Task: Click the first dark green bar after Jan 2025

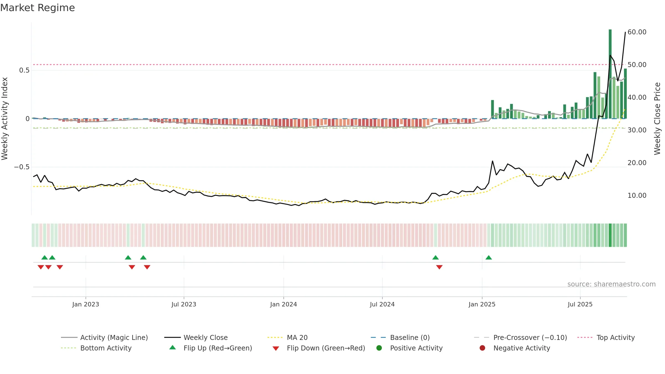Action: point(492,109)
